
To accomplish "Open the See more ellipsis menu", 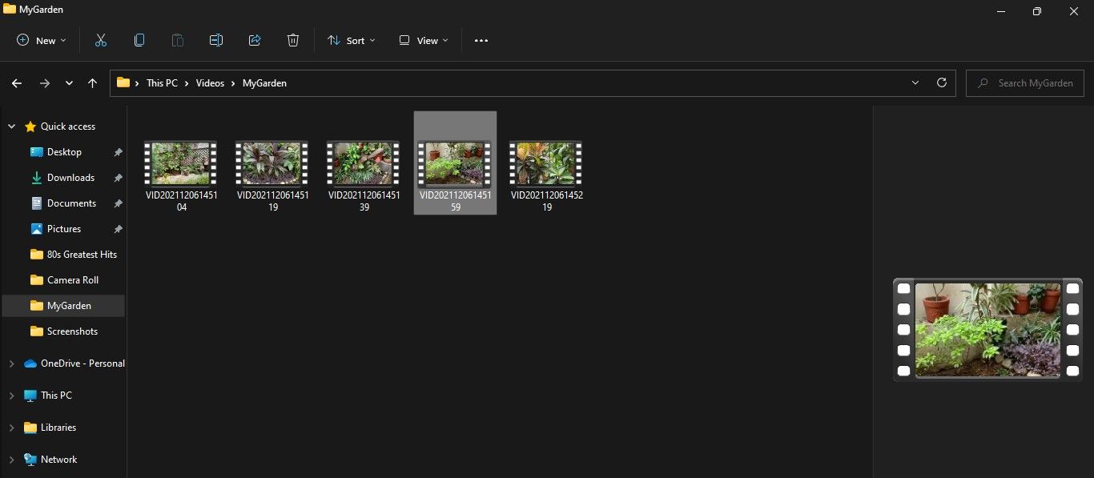I will point(481,40).
